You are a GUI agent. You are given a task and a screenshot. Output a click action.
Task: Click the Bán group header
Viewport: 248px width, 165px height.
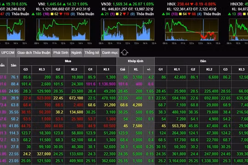click(203, 61)
